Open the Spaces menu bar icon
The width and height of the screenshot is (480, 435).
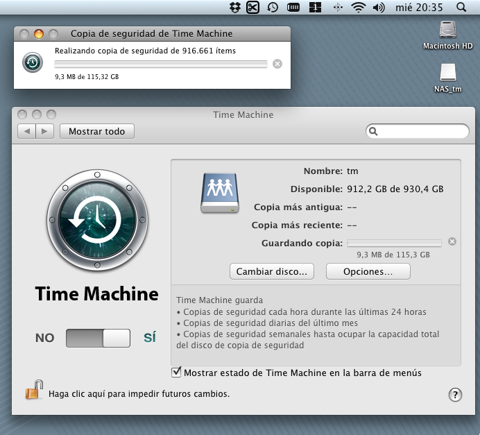(x=315, y=8)
